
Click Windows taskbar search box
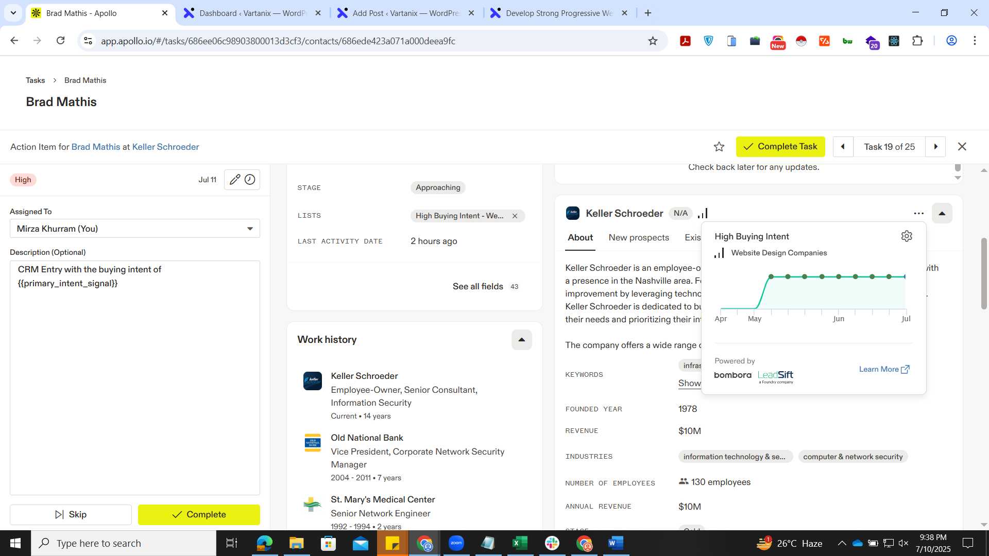coord(124,543)
